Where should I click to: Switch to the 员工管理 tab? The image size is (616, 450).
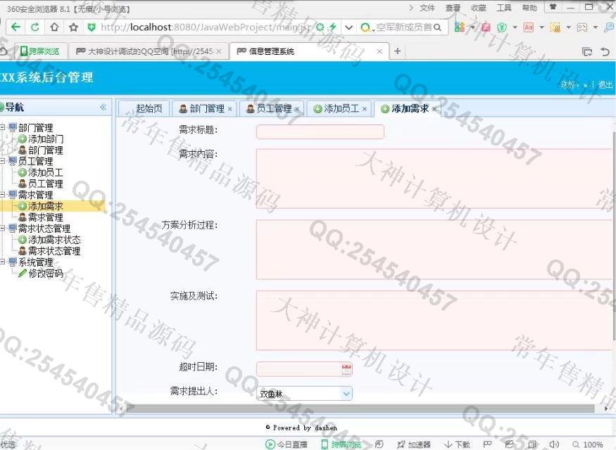coord(272,109)
